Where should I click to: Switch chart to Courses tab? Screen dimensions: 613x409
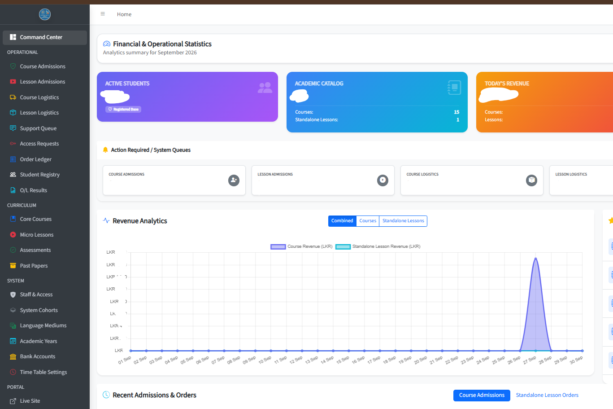click(x=368, y=221)
